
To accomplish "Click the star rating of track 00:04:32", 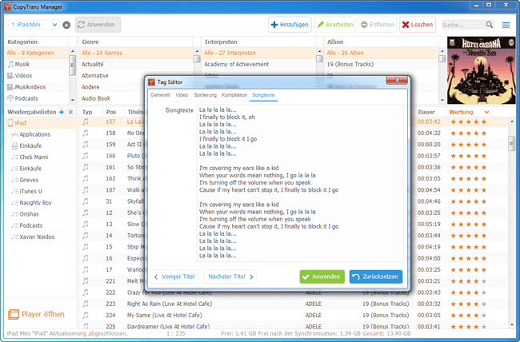I will [x=469, y=133].
